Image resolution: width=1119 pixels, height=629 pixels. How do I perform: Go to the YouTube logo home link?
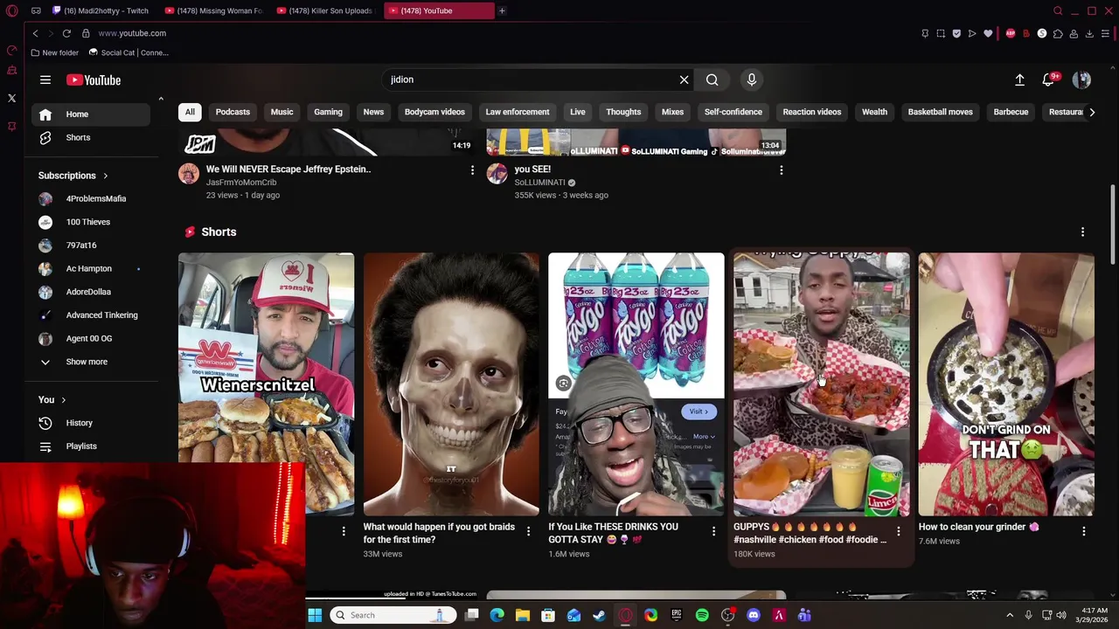pos(93,79)
